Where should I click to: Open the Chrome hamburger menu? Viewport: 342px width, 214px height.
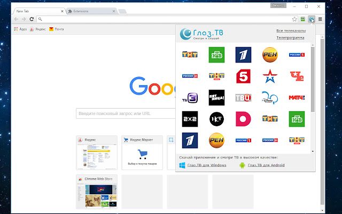[320, 19]
